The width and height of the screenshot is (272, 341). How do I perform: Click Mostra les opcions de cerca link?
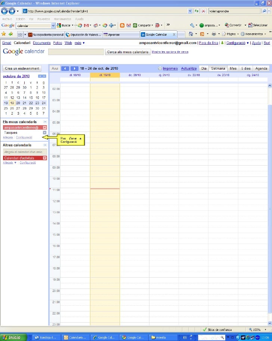(170, 52)
